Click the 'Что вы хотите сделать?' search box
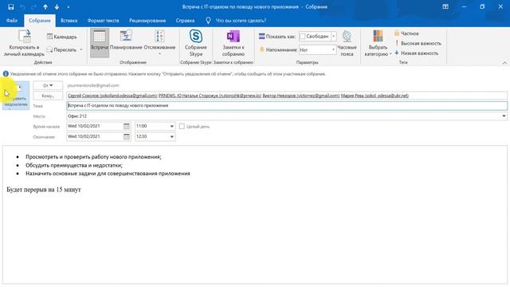510x287 pixels. coord(241,21)
